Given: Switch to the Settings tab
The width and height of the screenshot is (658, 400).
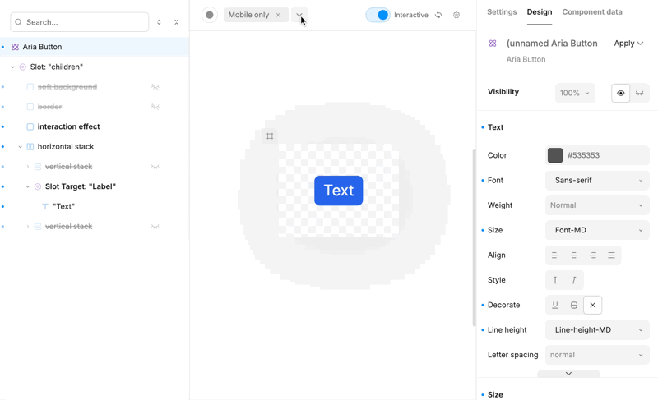Looking at the screenshot, I should (502, 12).
